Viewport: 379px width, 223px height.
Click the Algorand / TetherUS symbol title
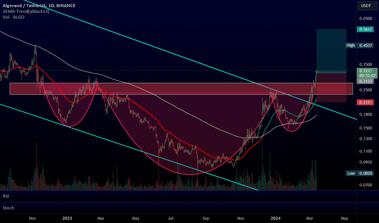pyautogui.click(x=39, y=6)
